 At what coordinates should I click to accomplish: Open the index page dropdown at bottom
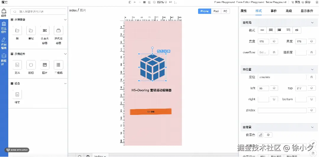pyautogui.click(x=100, y=156)
